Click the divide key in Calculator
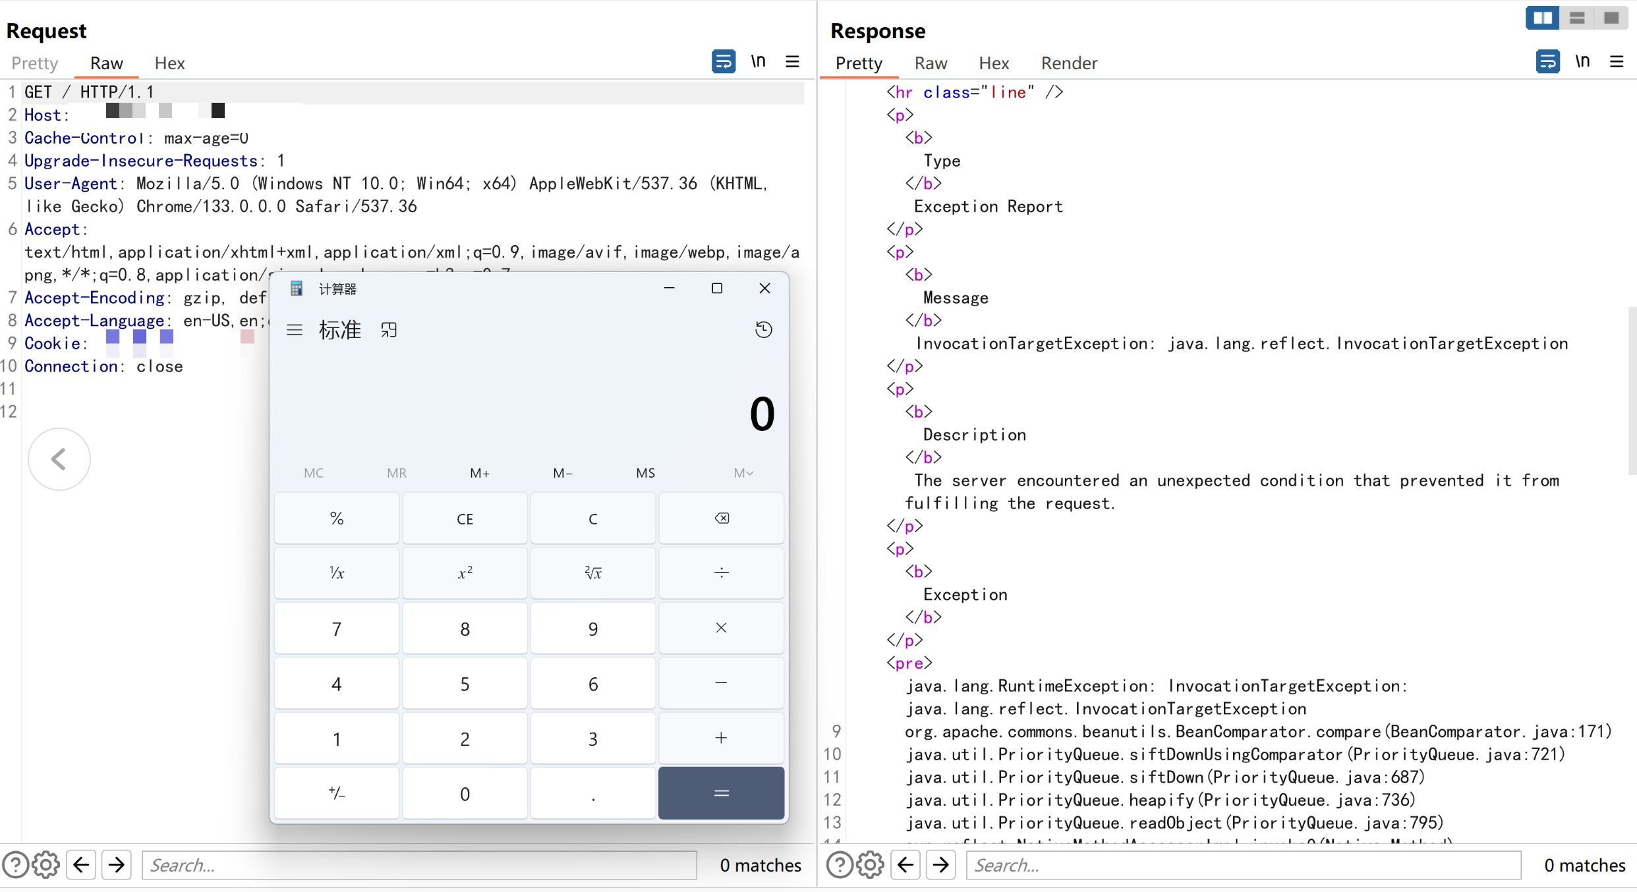Viewport: 1637px width, 892px height. point(722,573)
